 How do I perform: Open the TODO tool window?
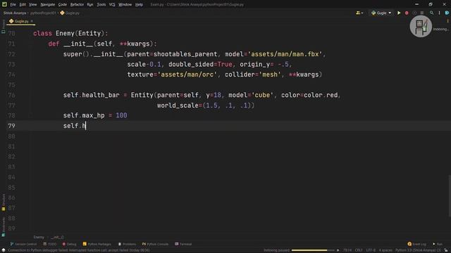pos(50,244)
